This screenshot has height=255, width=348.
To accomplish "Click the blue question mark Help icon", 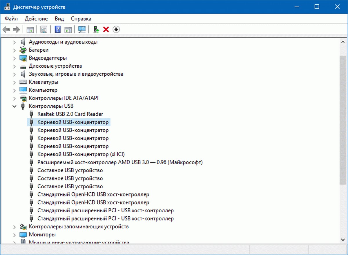I will coord(58,29).
